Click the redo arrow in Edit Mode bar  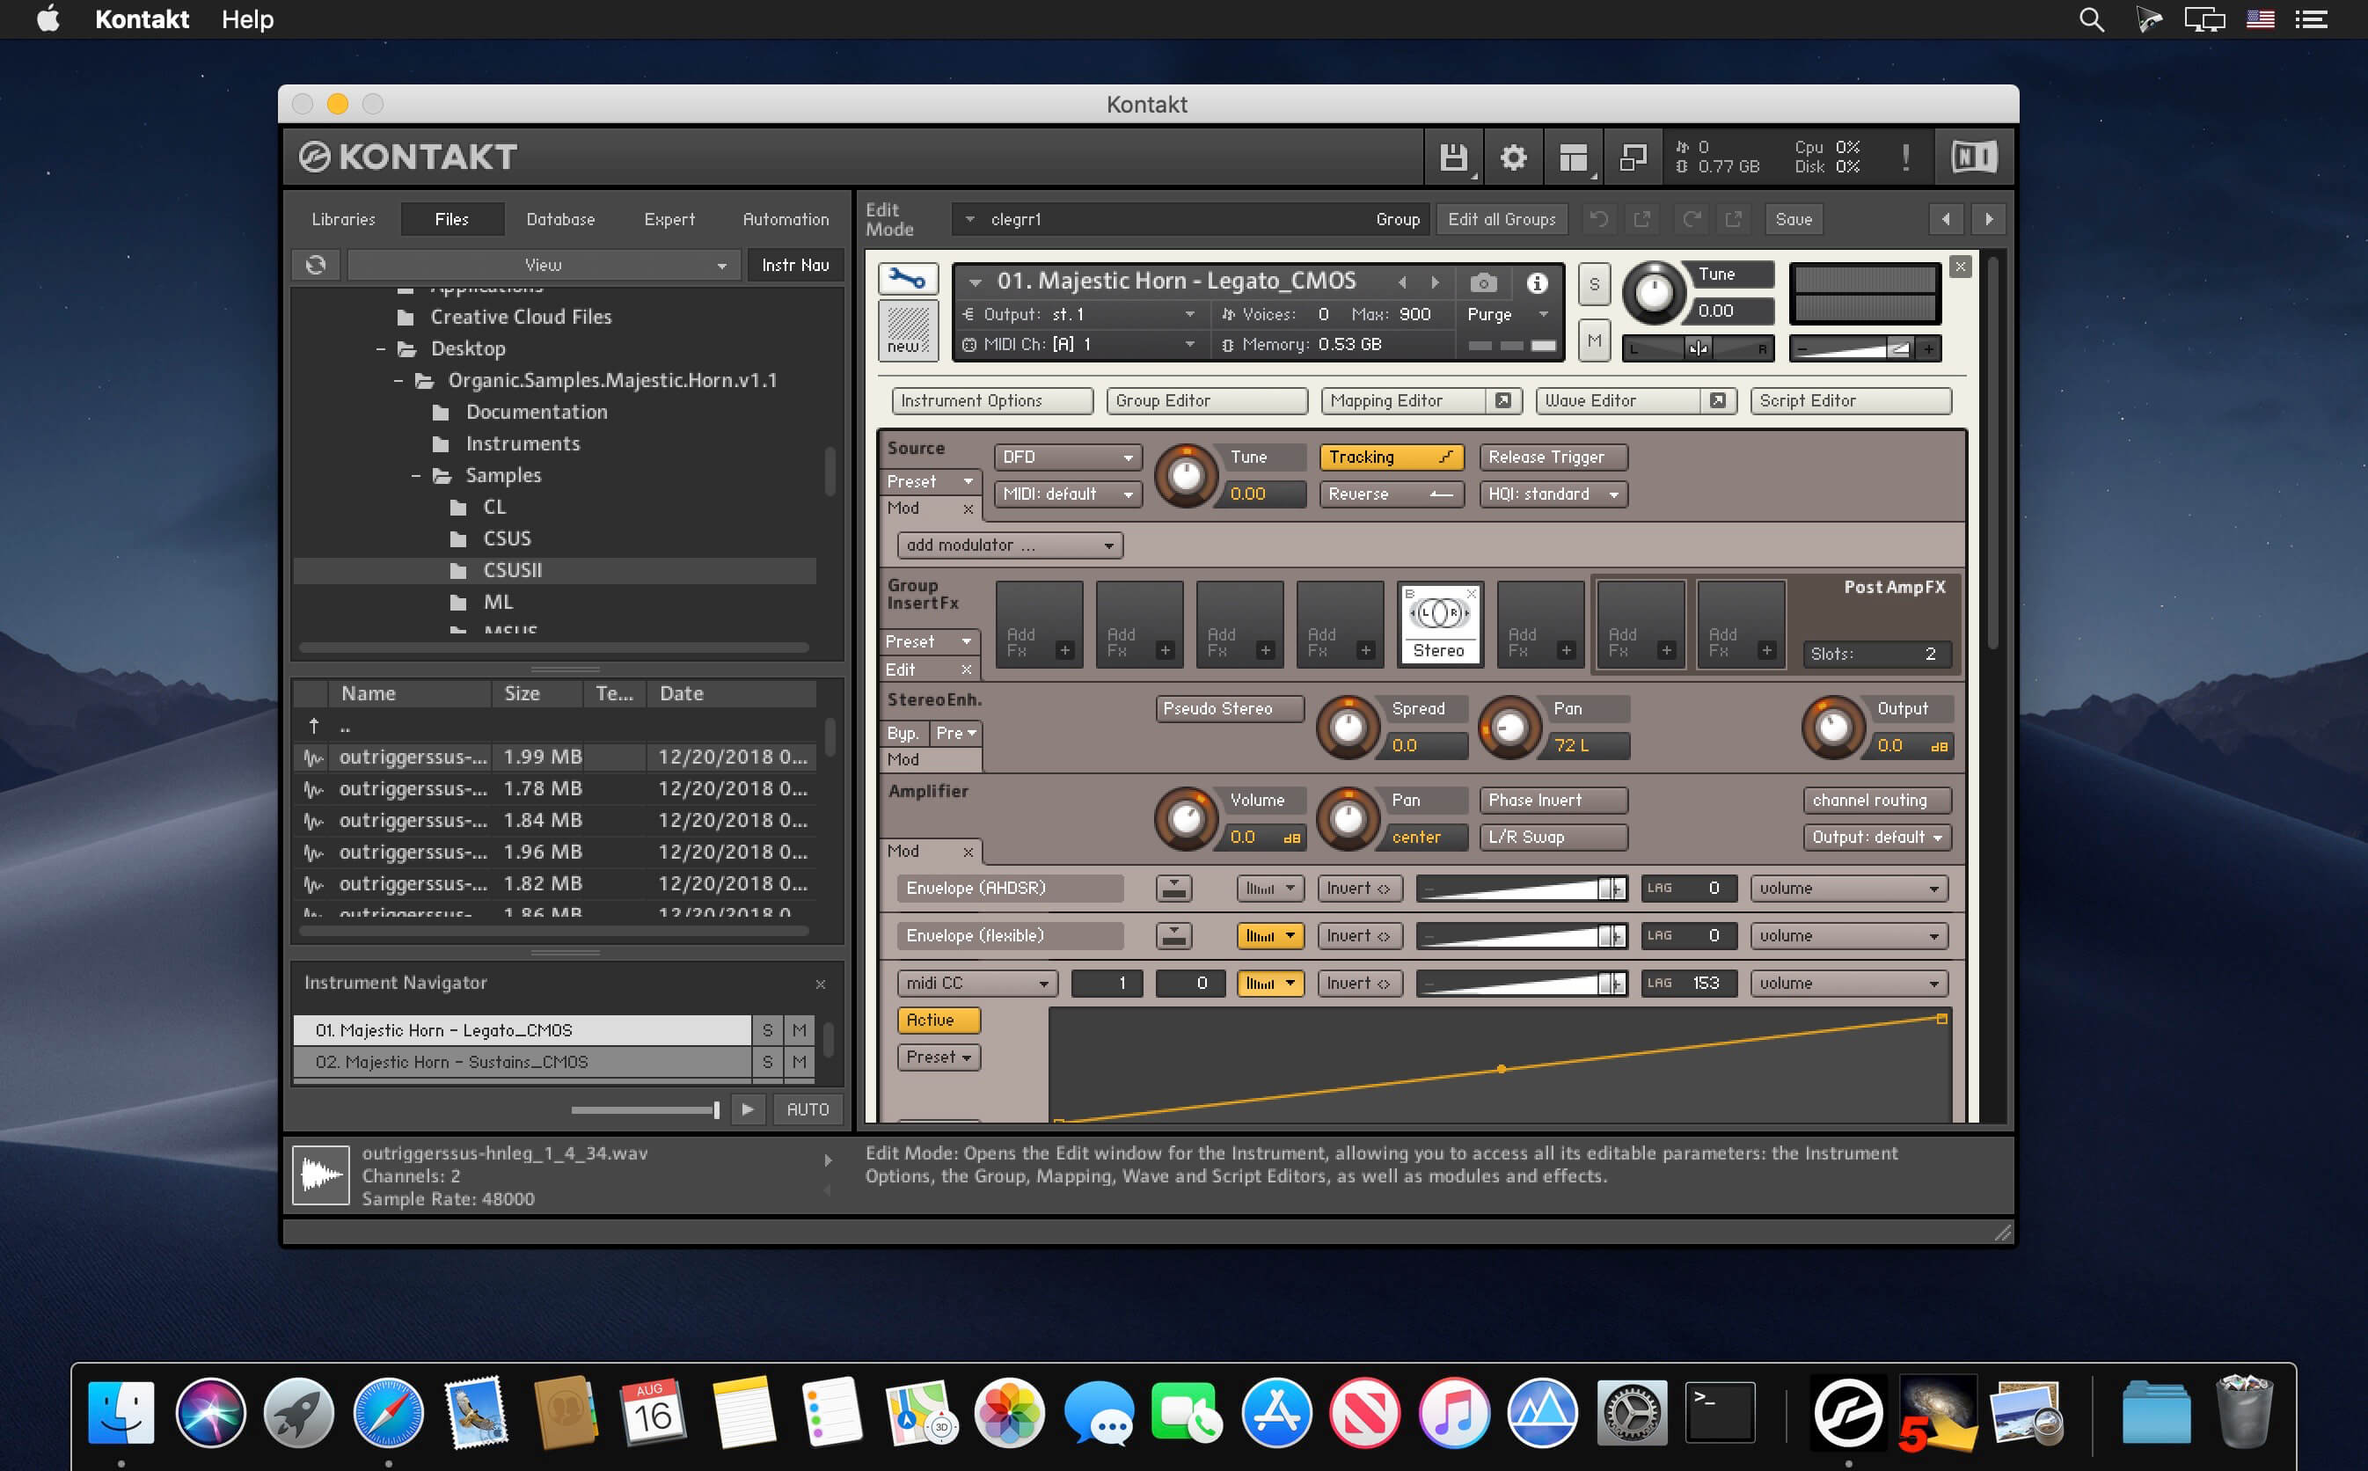tap(1692, 219)
